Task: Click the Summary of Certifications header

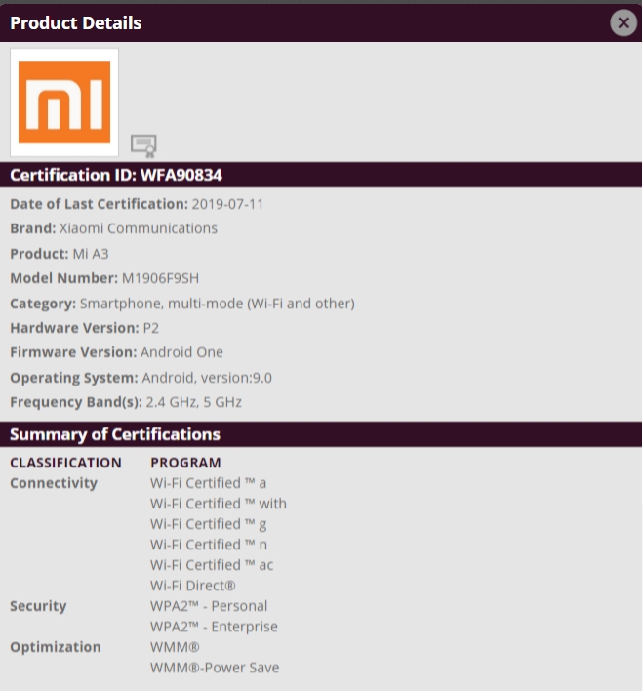Action: click(115, 434)
